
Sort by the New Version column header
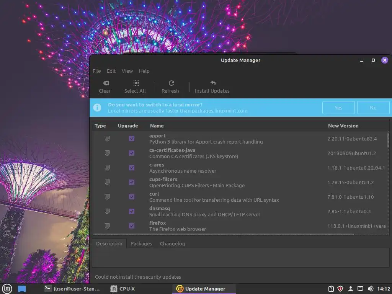(343, 126)
